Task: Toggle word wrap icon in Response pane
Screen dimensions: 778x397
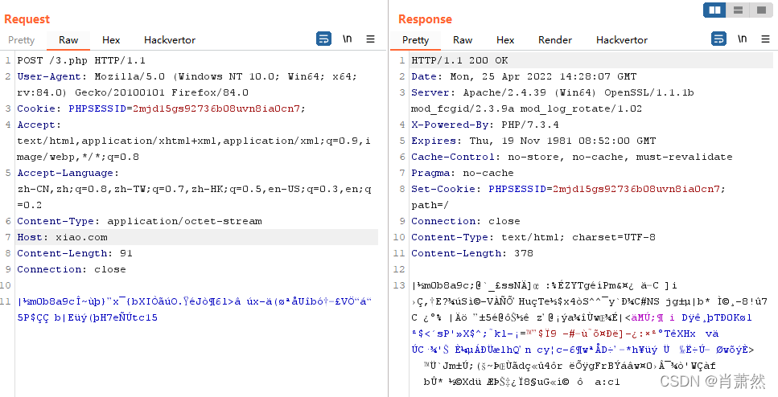Action: (718, 39)
